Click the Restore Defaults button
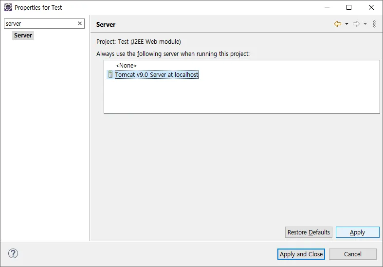This screenshot has width=383, height=267. [x=309, y=232]
